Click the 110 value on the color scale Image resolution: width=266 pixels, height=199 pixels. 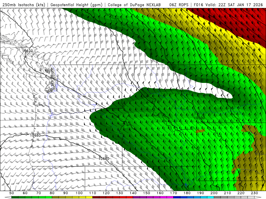click(93, 193)
